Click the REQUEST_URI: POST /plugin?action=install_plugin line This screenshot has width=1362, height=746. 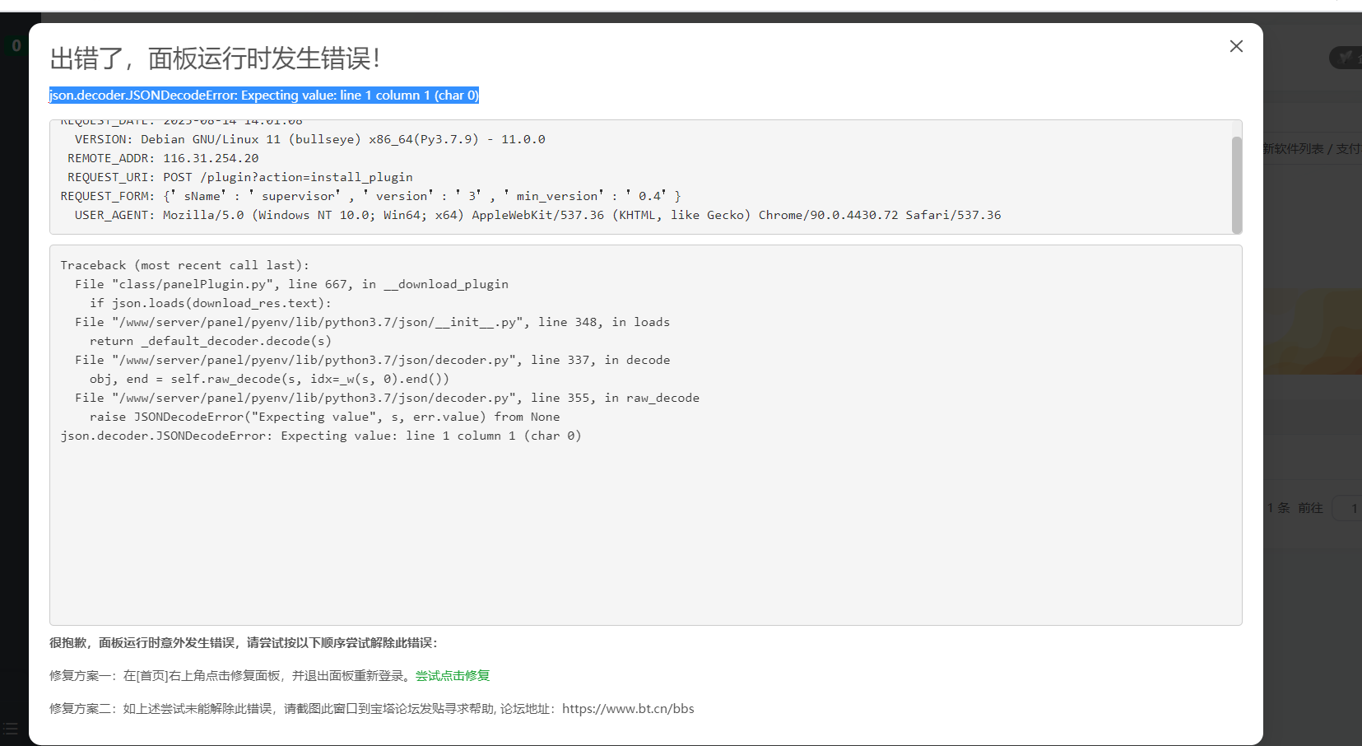(x=240, y=177)
